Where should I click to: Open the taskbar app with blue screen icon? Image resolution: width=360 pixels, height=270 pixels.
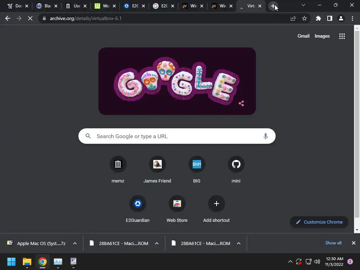[73, 262]
